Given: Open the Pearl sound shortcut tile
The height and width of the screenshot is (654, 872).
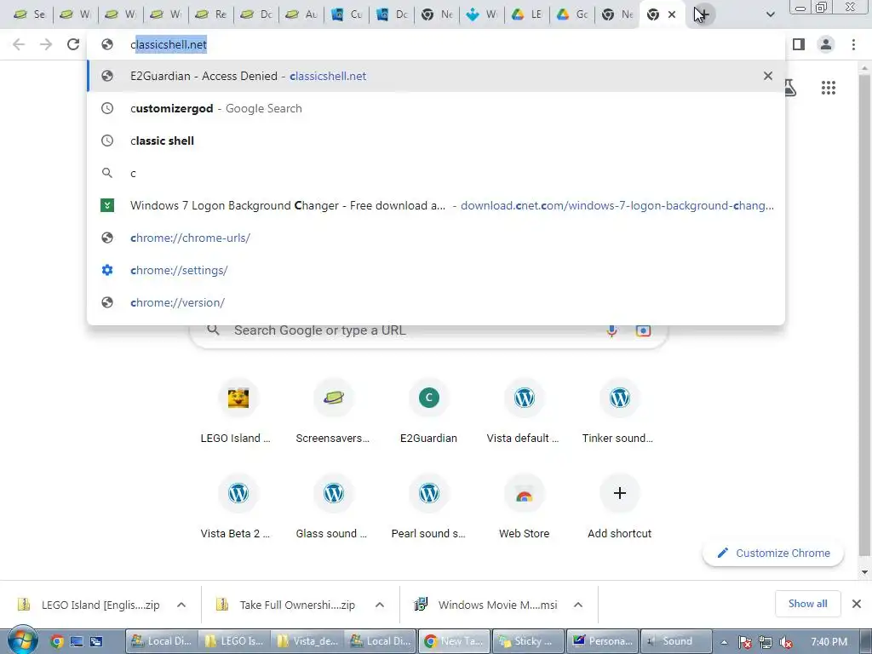Looking at the screenshot, I should tap(429, 508).
